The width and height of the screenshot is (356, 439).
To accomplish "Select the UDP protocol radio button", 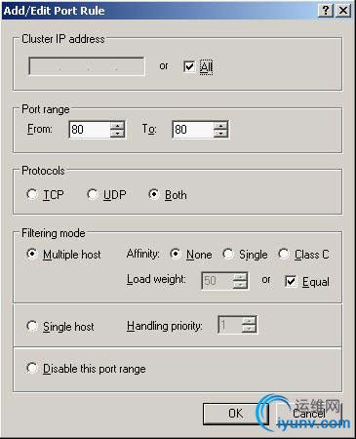I will [93, 194].
